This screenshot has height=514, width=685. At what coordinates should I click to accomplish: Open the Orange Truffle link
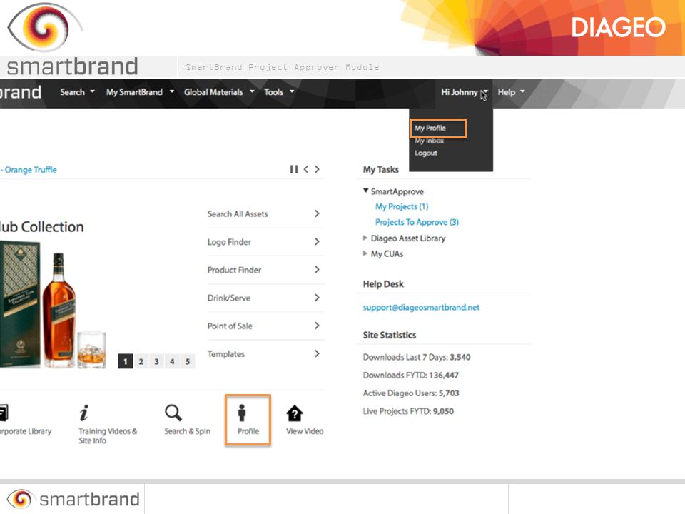click(x=29, y=170)
